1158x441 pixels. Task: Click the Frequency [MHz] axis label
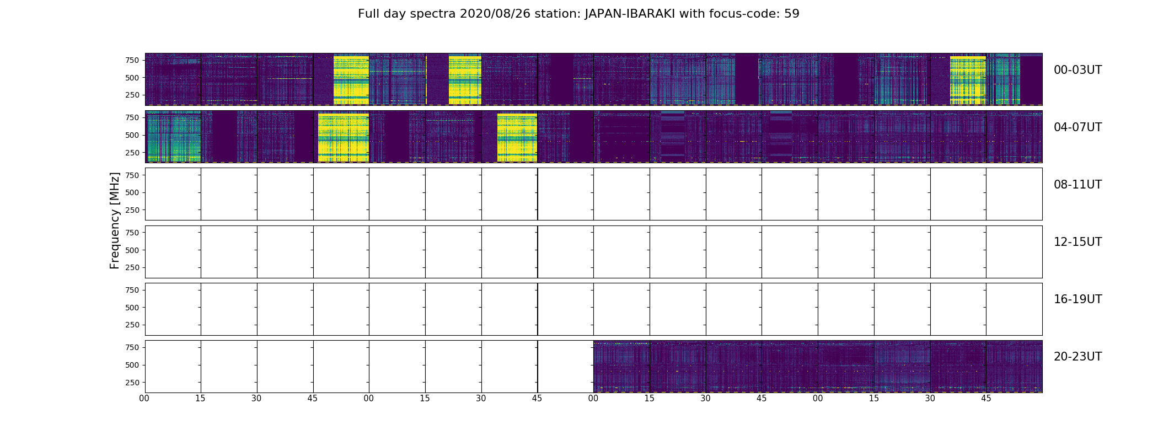(x=115, y=220)
